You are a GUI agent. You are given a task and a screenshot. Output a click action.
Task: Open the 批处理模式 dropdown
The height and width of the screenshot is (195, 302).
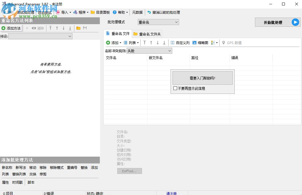click(x=158, y=22)
